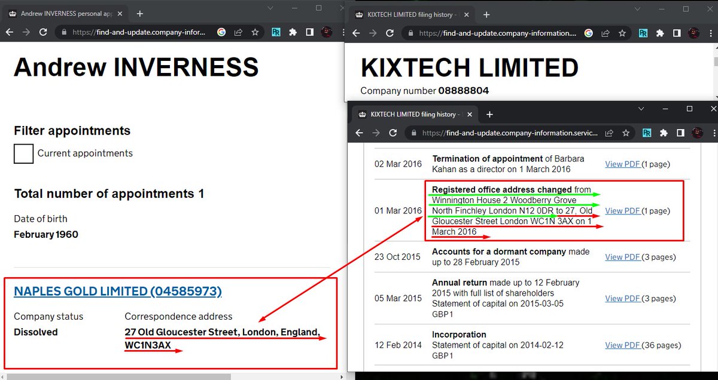Share page from rear KIXTECH window
Viewport: 718px width, 380px height.
[606, 33]
